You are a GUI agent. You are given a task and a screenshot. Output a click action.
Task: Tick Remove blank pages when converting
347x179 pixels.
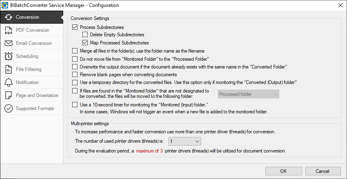click(75, 75)
